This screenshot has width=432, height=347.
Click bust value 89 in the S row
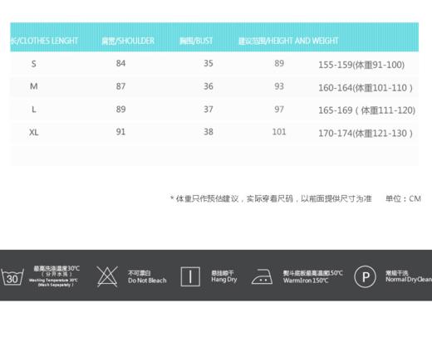(279, 63)
